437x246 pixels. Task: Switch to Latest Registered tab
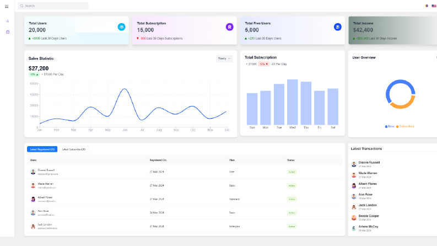point(42,149)
